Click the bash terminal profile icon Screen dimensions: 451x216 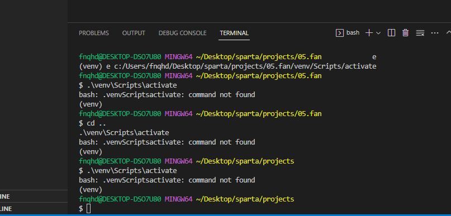340,33
